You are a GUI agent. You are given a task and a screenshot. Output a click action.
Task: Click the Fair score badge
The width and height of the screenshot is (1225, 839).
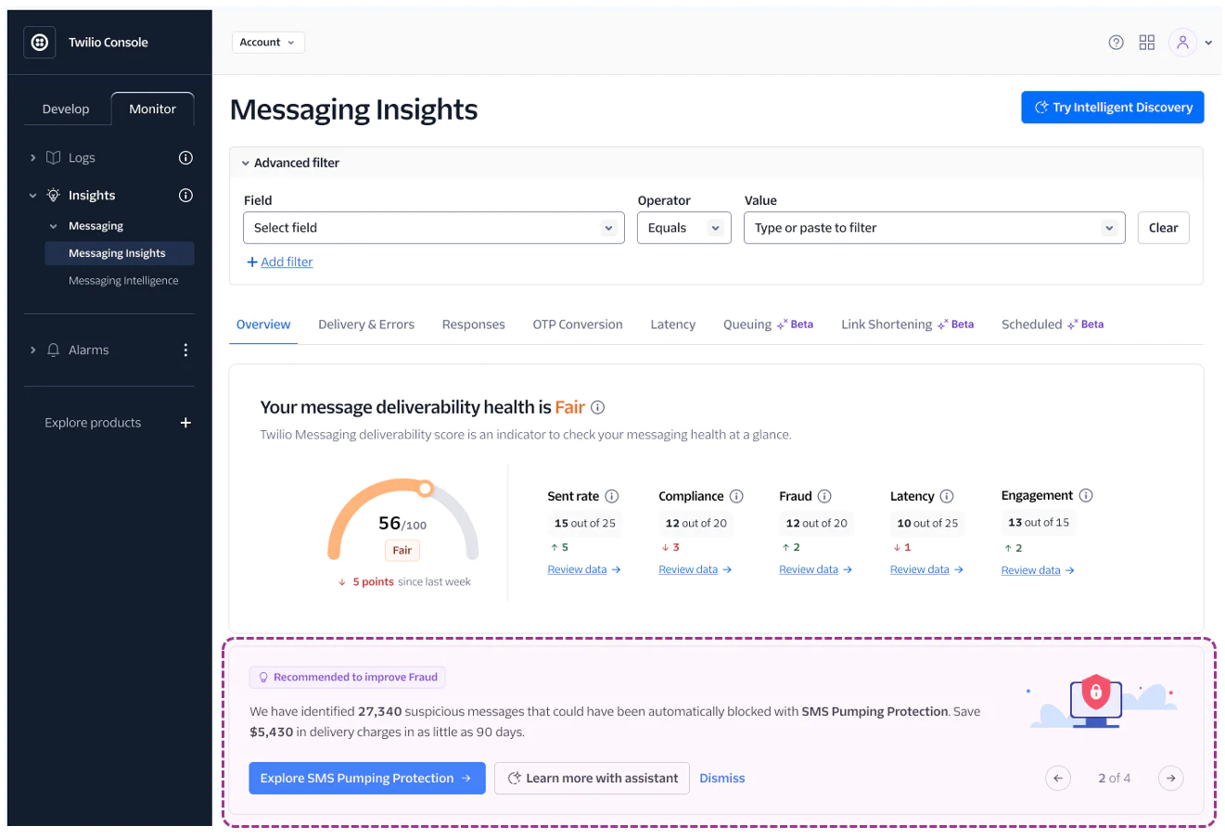402,551
